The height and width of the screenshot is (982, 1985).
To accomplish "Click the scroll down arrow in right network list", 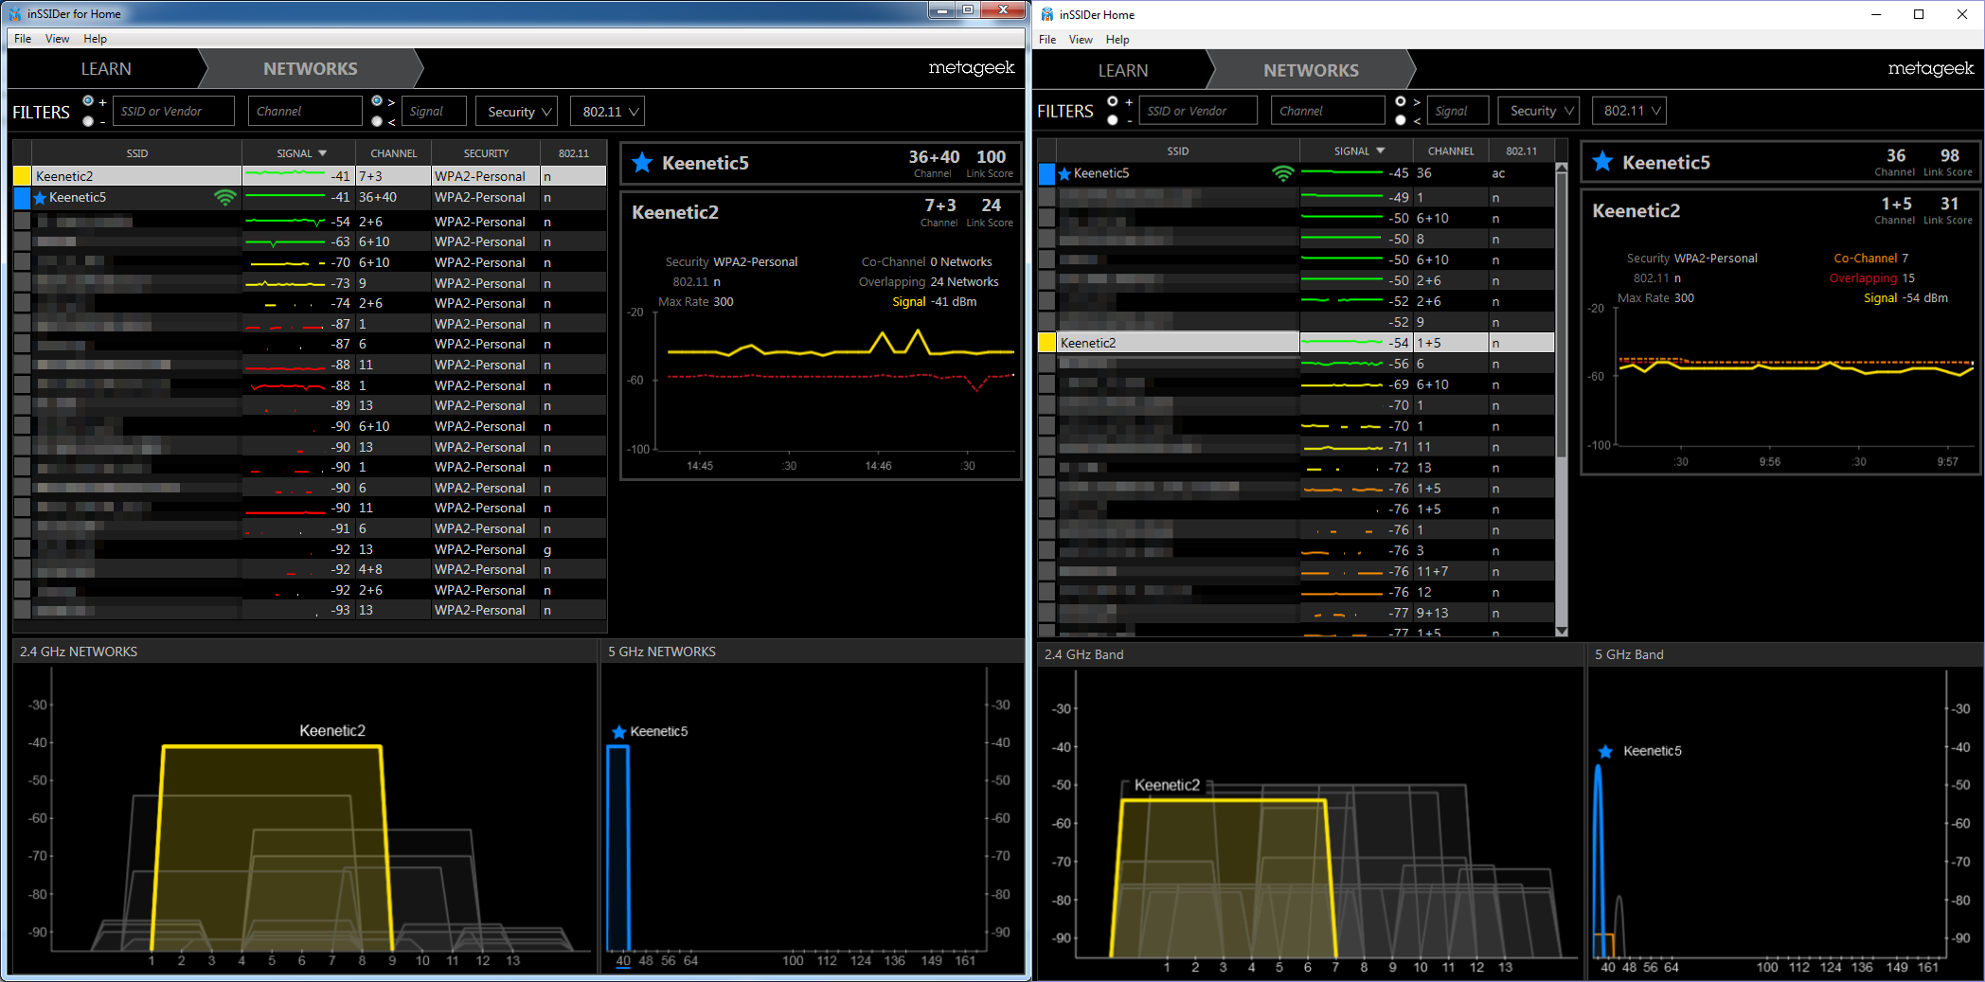I will coord(1562,631).
